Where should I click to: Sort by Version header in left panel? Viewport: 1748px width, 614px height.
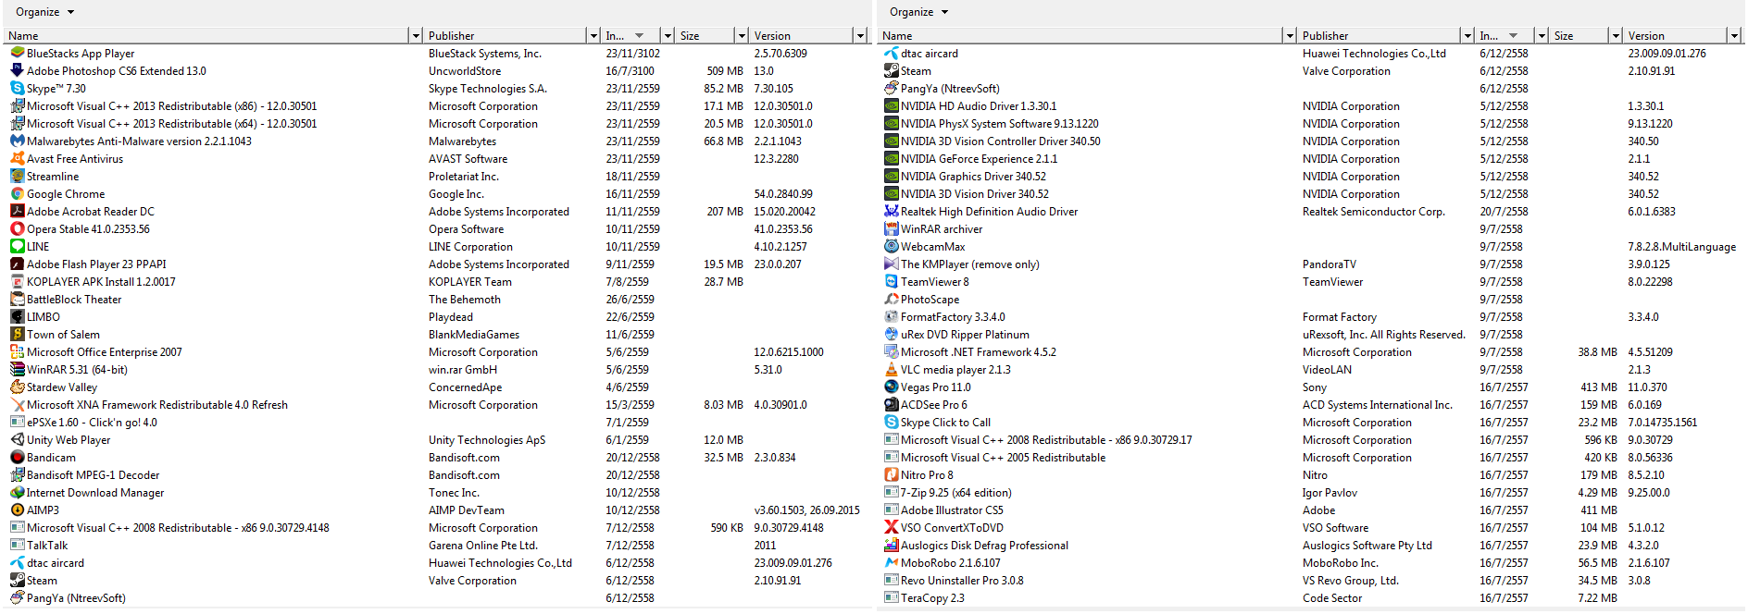(802, 36)
